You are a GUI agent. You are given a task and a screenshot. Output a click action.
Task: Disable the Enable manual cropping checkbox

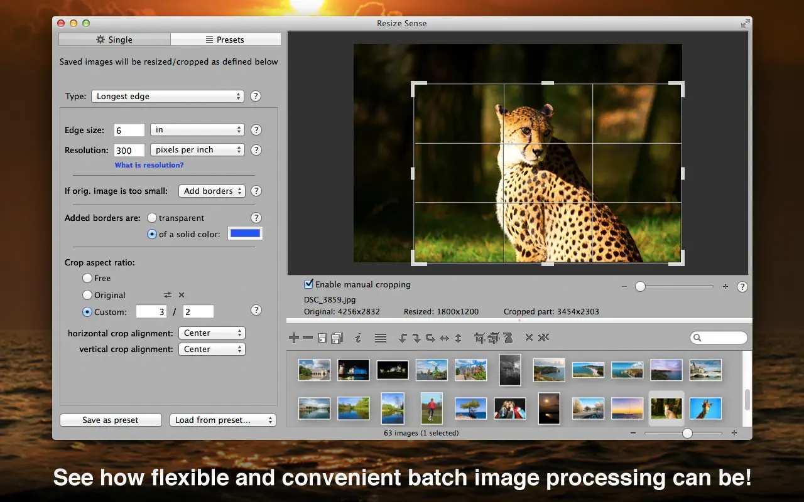[x=308, y=284]
